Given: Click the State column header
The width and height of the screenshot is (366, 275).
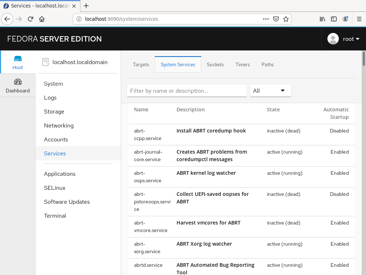Looking at the screenshot, I should point(273,110).
